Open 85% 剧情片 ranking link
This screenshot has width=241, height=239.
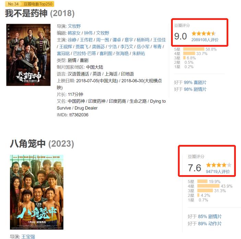210,217
